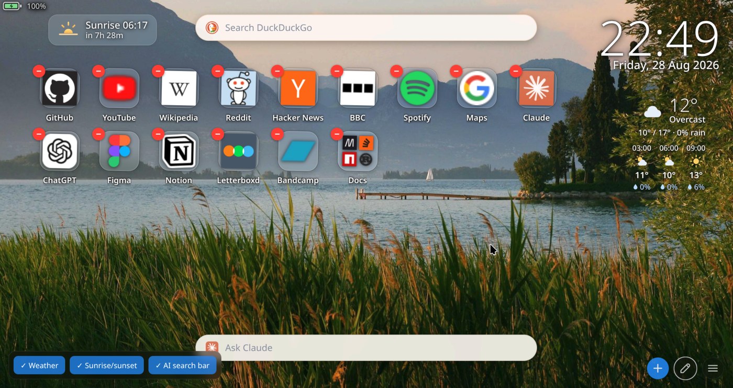Image resolution: width=733 pixels, height=388 pixels.
Task: Remove the Reddit shortcut with its red badge
Action: point(218,71)
